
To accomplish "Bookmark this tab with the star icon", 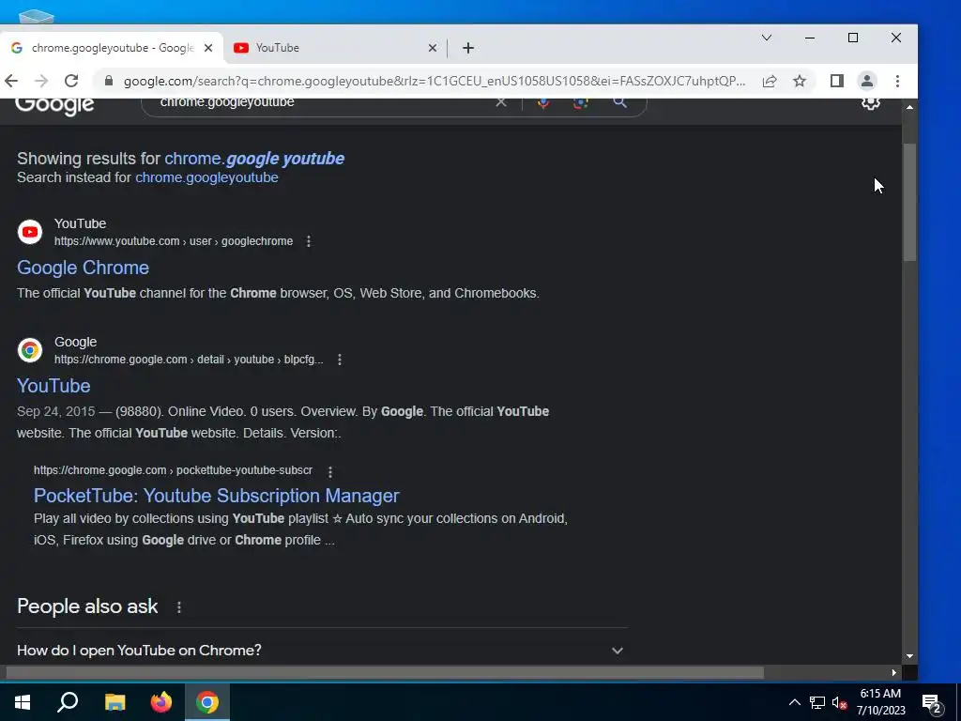I will [800, 81].
